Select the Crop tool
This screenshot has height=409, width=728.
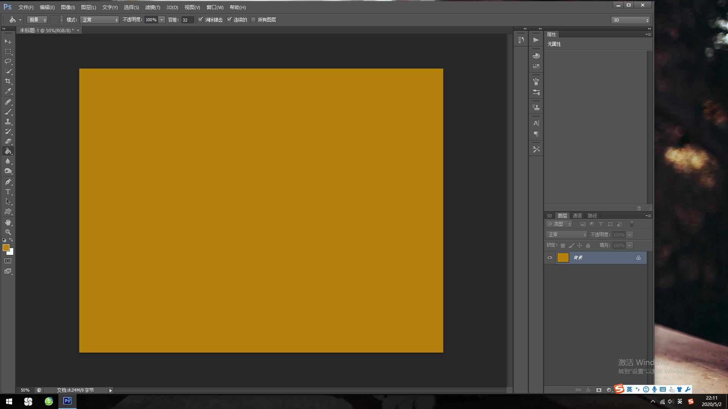pos(8,81)
